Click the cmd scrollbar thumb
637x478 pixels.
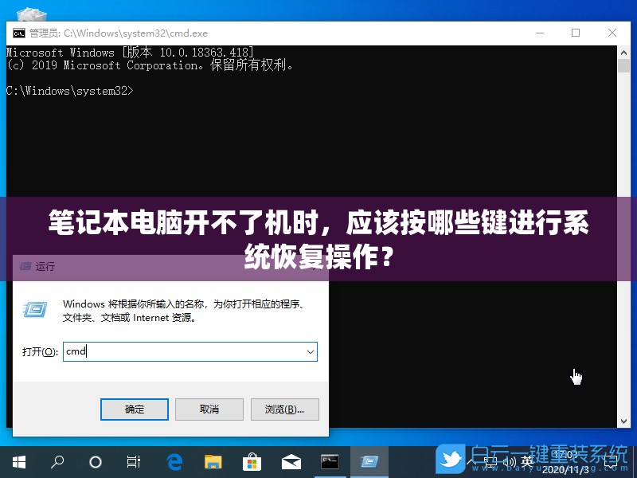point(623,65)
